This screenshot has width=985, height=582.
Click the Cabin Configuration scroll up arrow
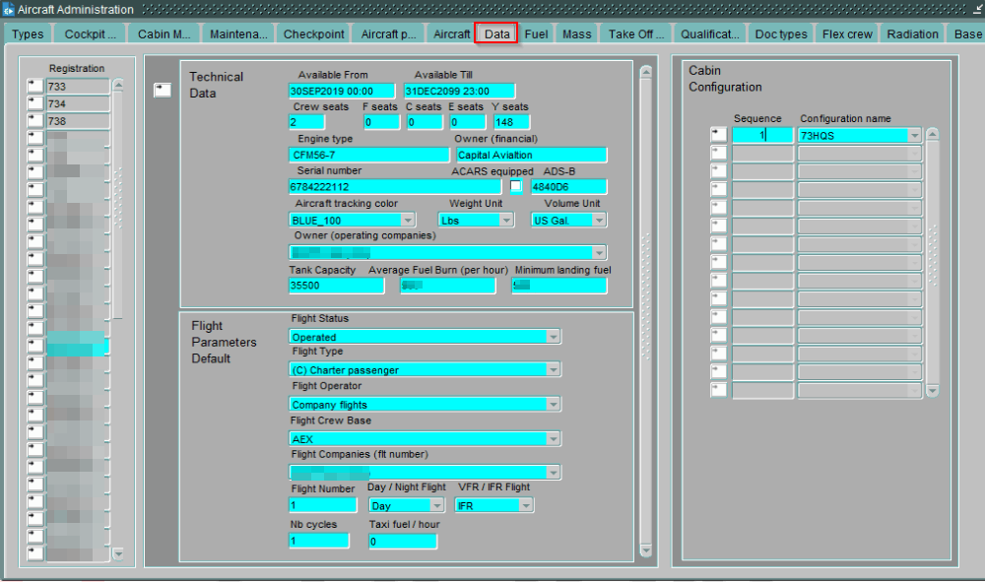(x=933, y=134)
